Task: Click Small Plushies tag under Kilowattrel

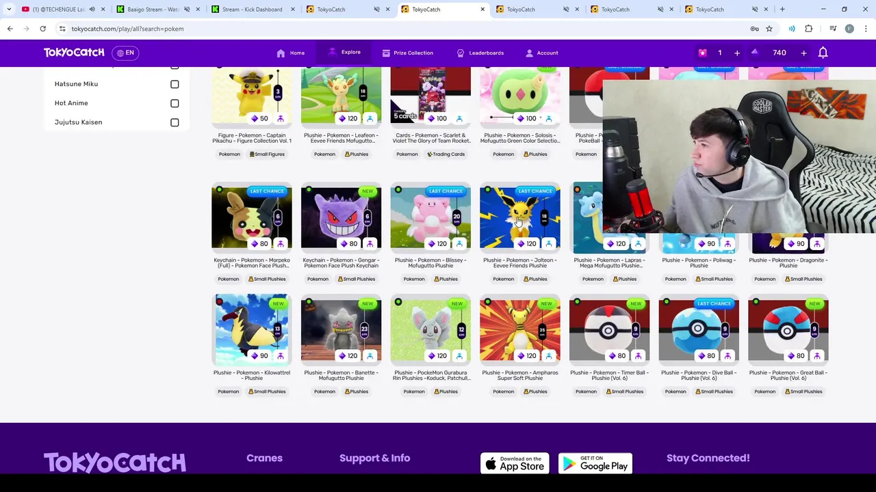Action: tap(267, 392)
